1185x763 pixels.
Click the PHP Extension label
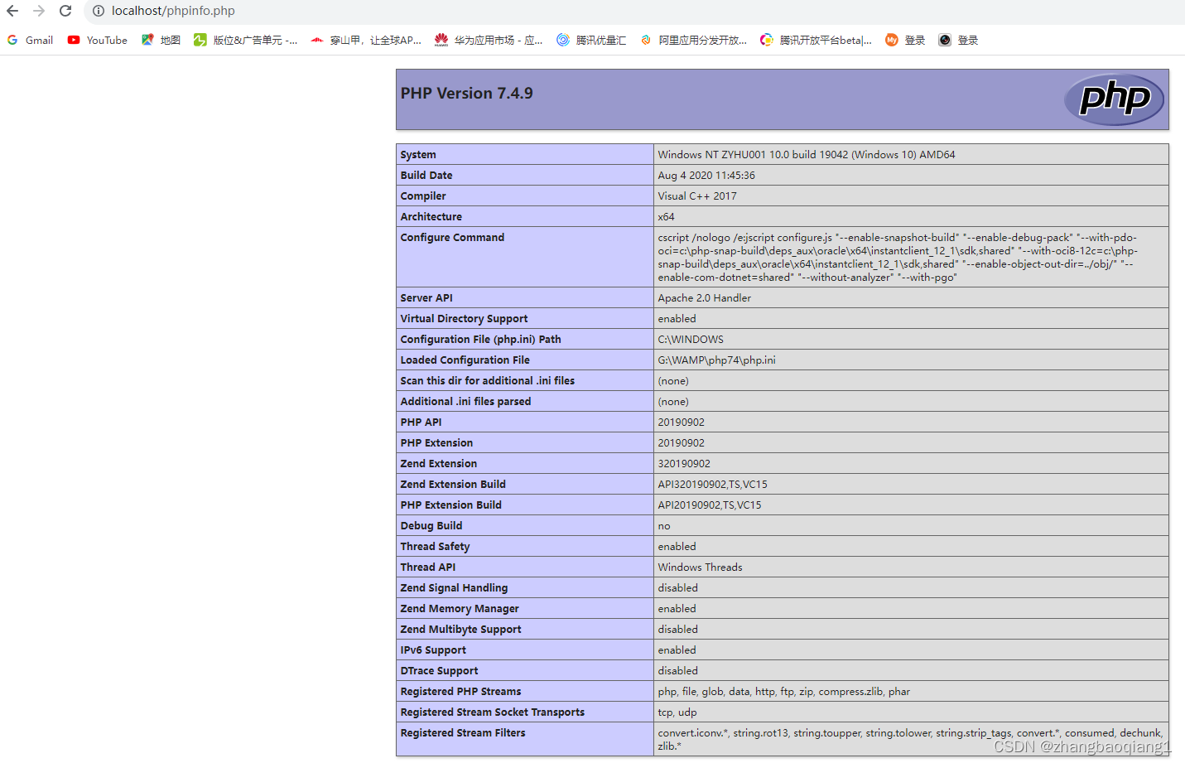tap(436, 443)
